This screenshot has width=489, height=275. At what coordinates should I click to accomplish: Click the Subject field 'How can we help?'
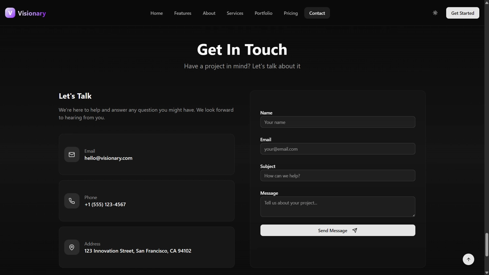337,176
